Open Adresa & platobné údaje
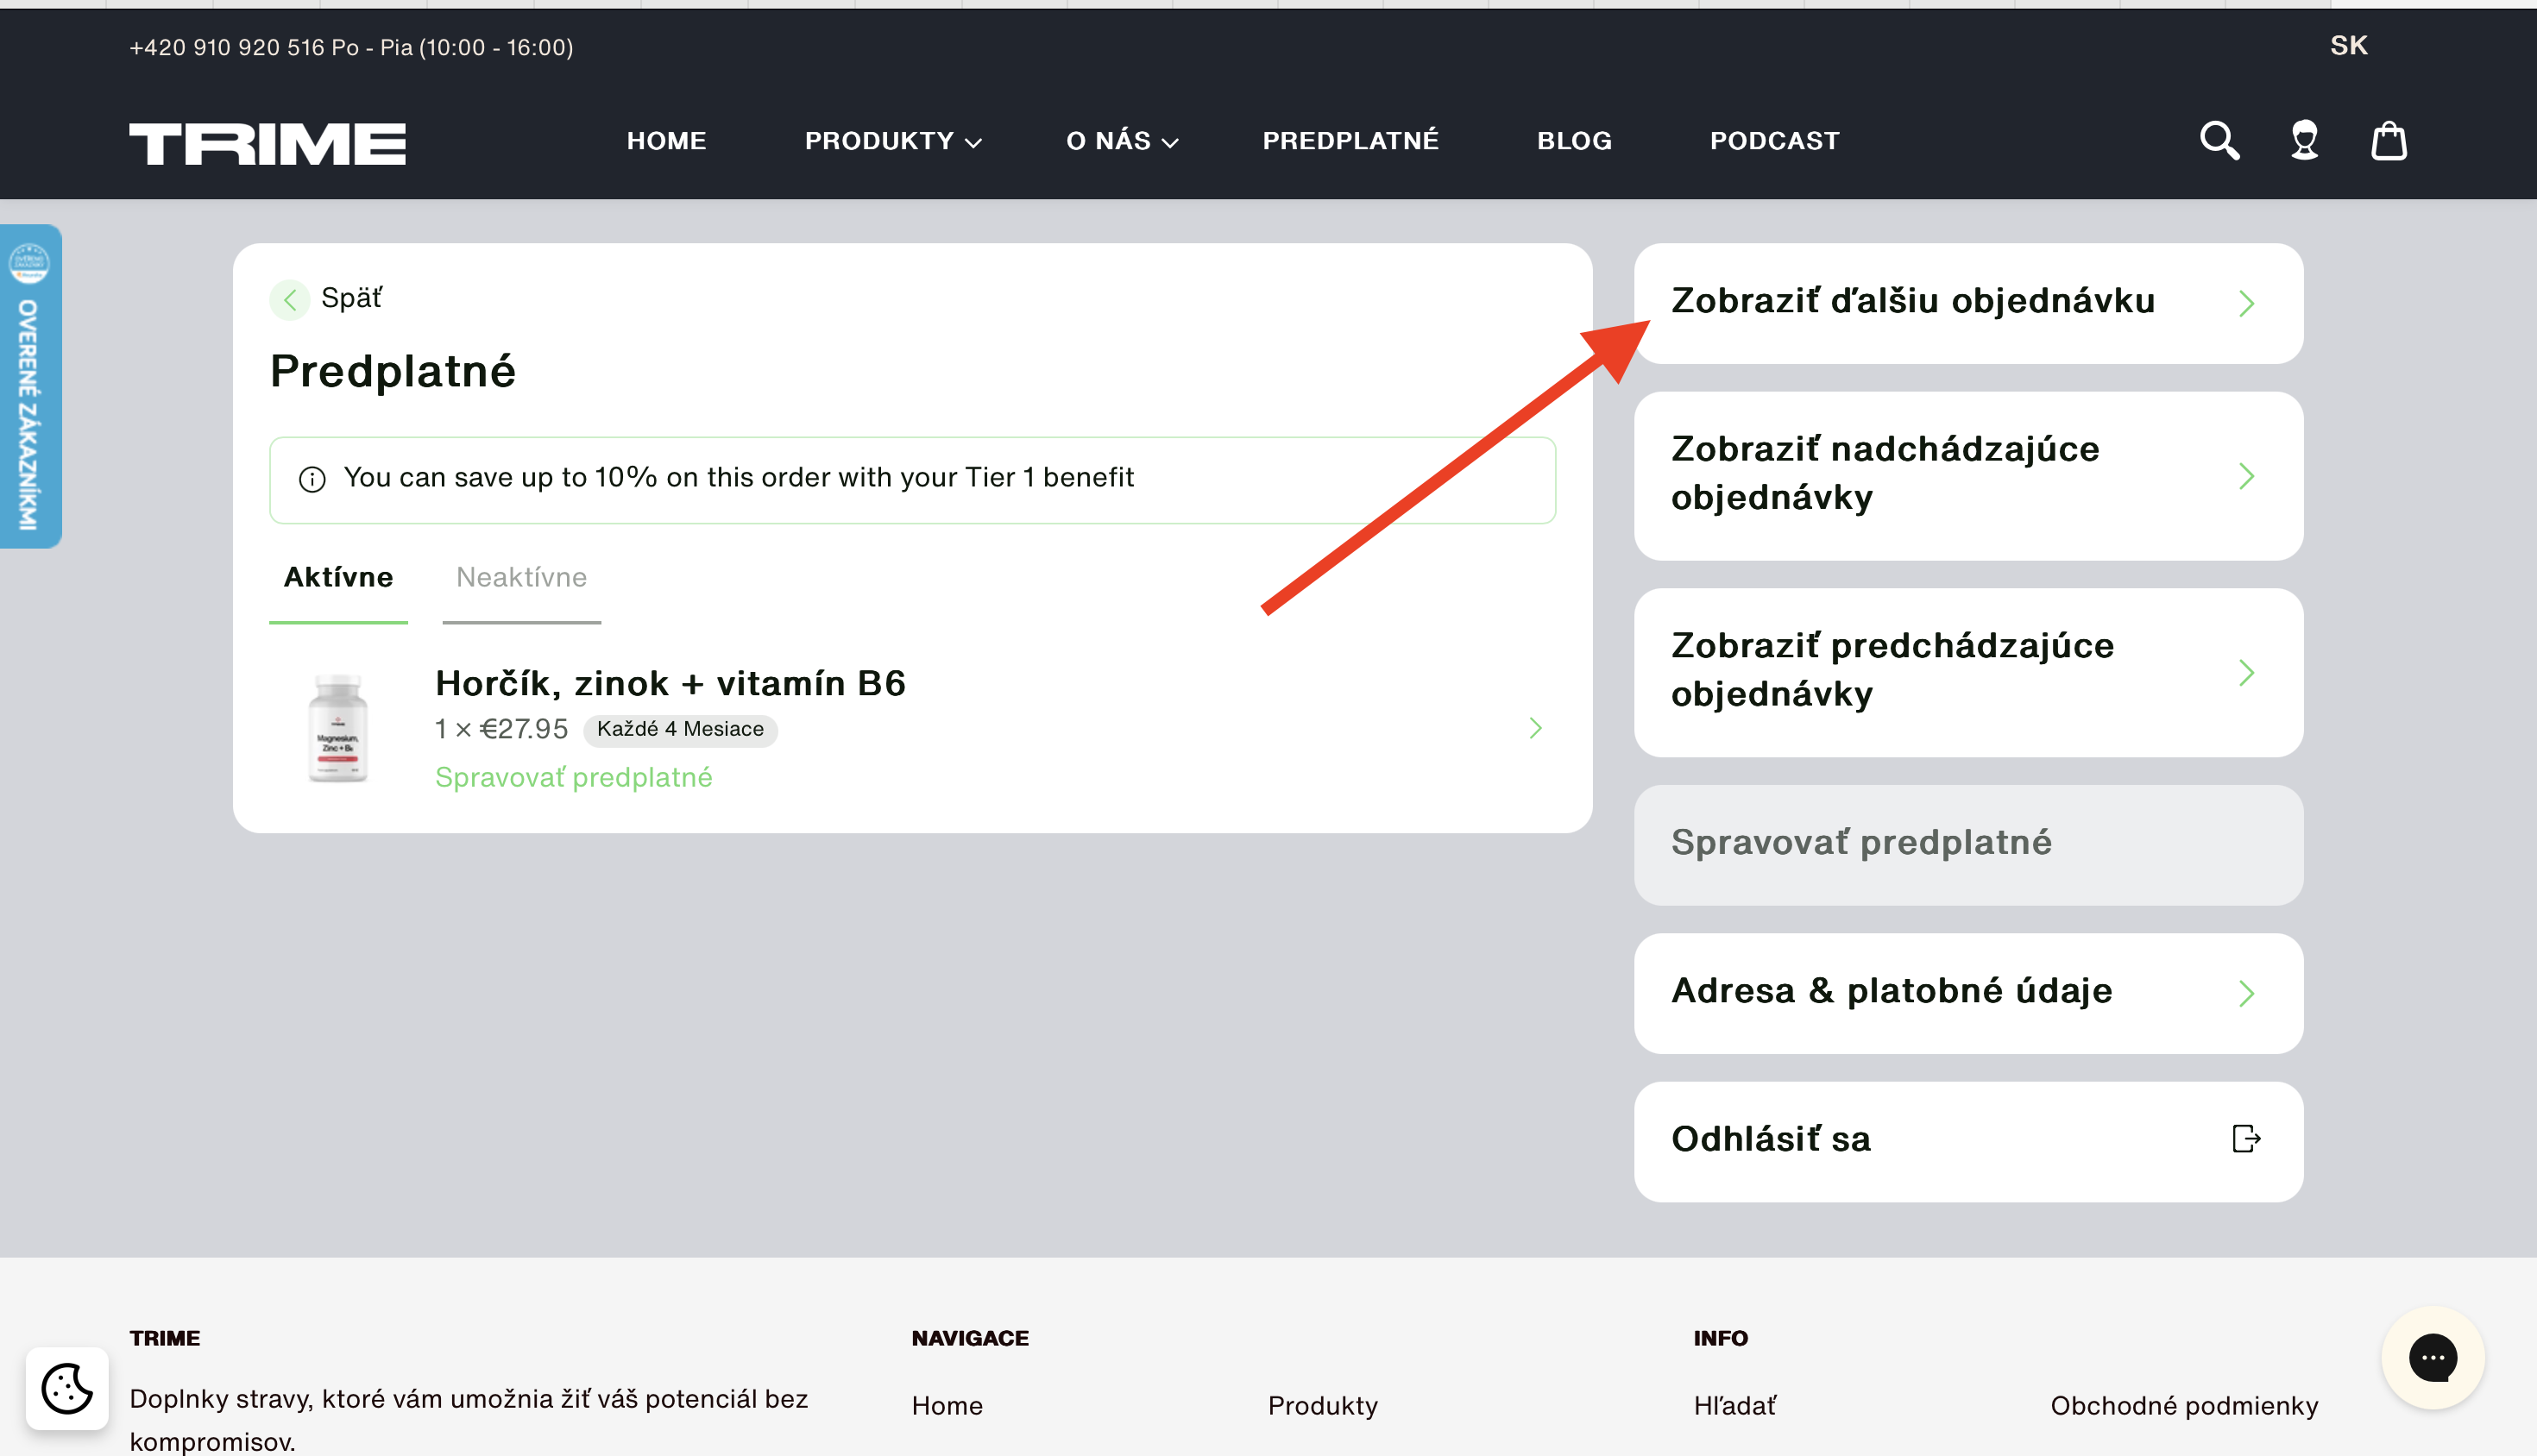The height and width of the screenshot is (1456, 2537). coord(1967,993)
